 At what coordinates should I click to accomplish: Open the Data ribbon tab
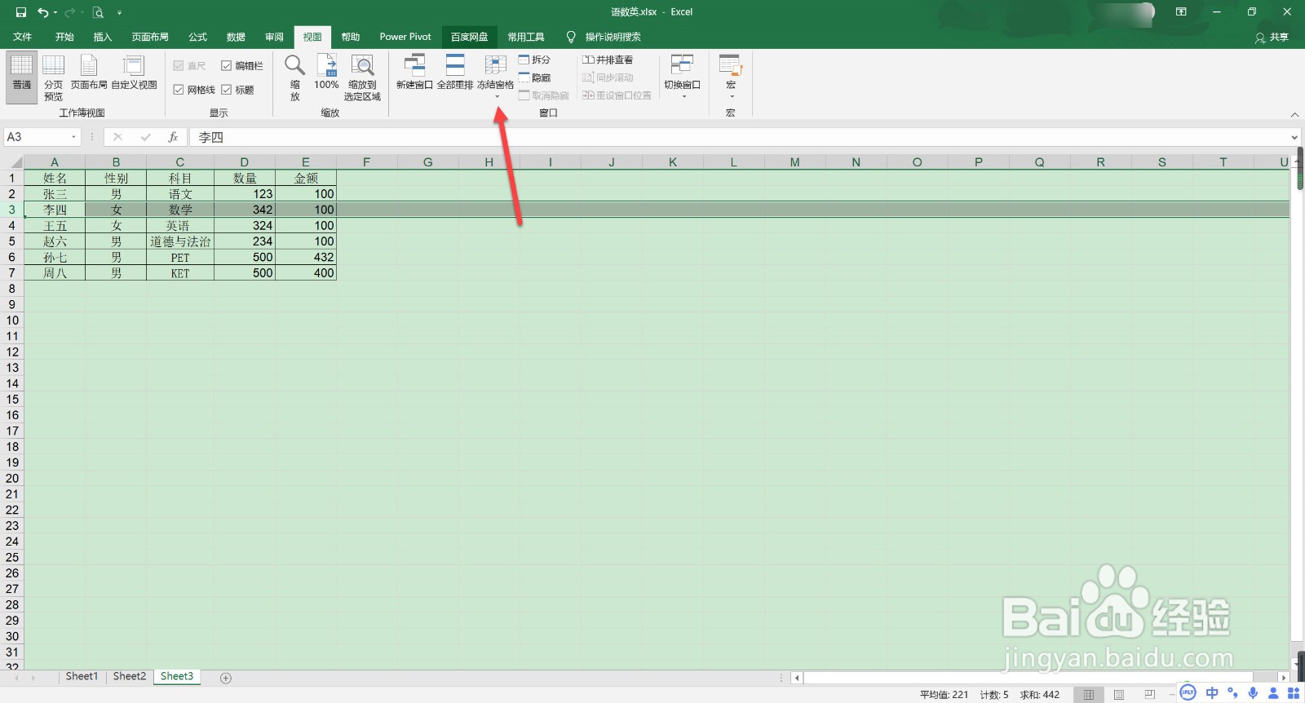click(236, 37)
